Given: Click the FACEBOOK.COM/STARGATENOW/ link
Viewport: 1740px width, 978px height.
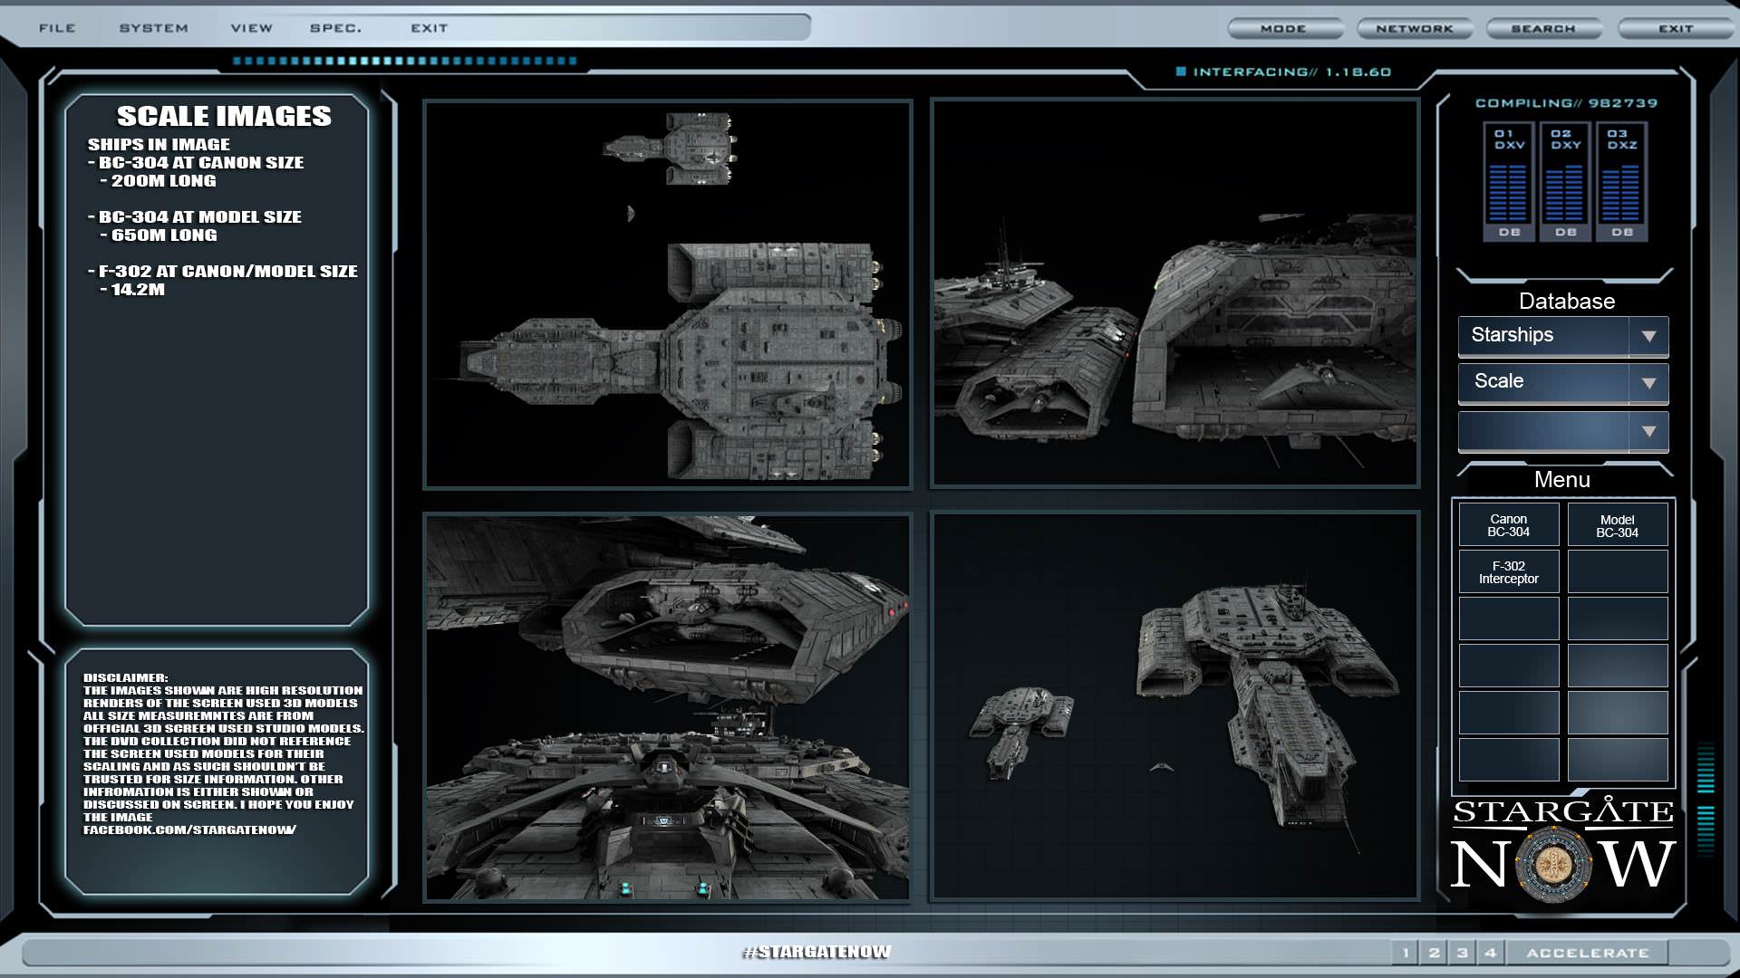Looking at the screenshot, I should (189, 829).
